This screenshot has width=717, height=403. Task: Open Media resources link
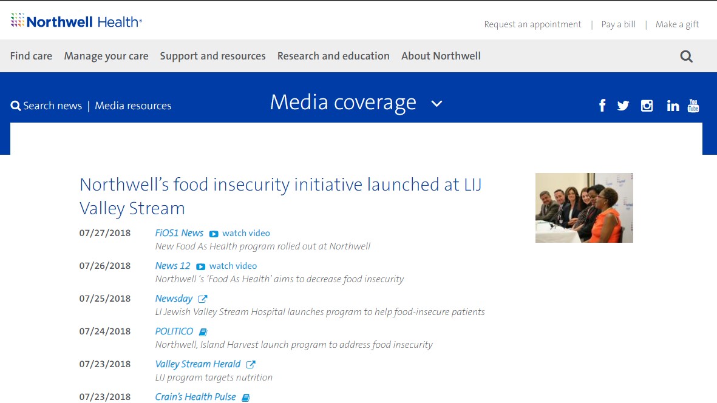(x=133, y=106)
